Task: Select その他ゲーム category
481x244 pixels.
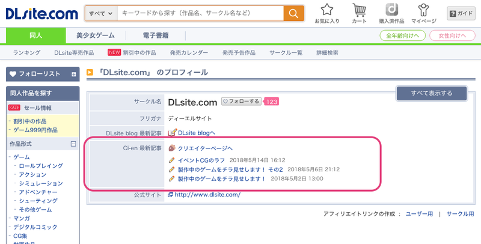Action: [x=35, y=210]
